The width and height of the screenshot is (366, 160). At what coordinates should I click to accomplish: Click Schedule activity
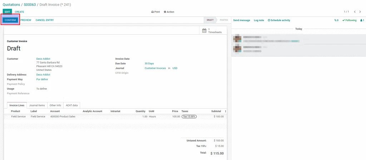(279, 20)
